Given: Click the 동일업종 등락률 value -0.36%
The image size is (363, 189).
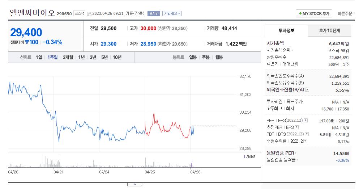Looking at the screenshot, I should 342,160.
